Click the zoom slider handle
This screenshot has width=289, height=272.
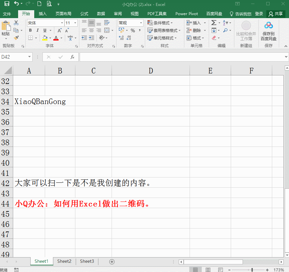coord(252,270)
